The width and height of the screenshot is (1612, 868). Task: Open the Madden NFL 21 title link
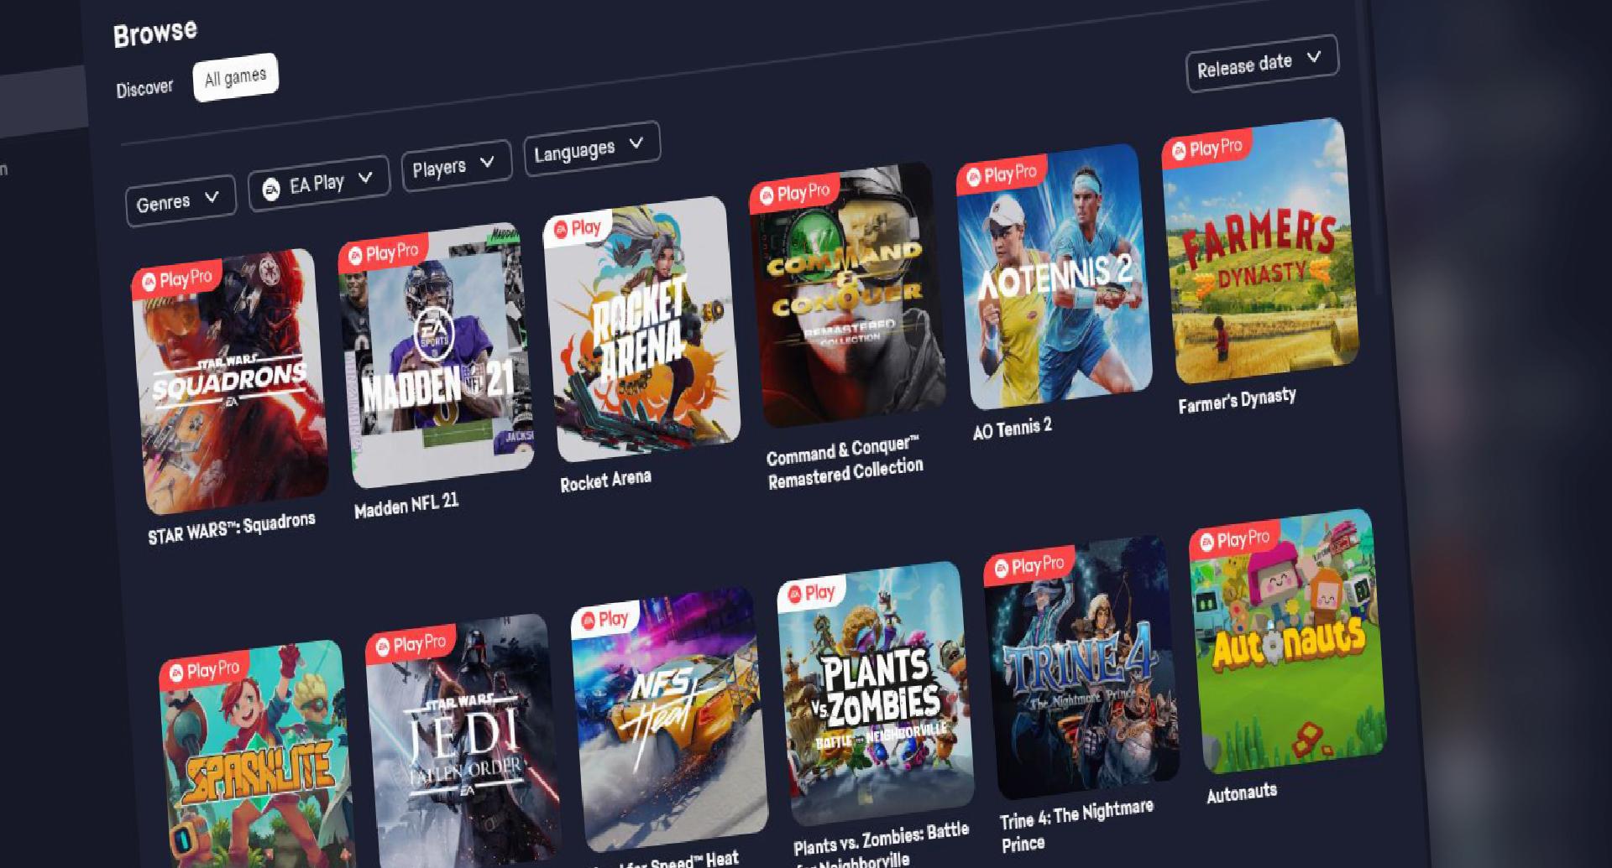[x=406, y=505]
